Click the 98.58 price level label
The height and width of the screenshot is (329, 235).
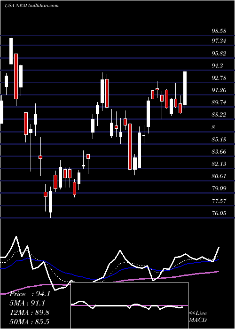[x=219, y=31]
